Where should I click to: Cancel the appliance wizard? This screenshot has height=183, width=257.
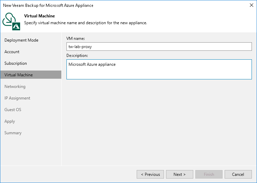point(238,174)
